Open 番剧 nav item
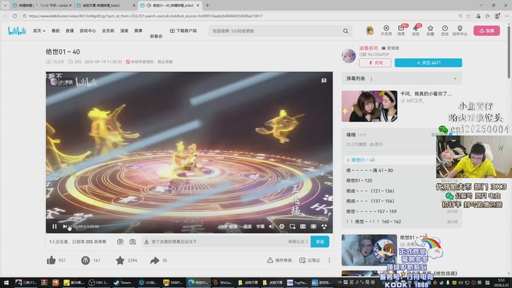This screenshot has height=288, width=512. pos(56,31)
